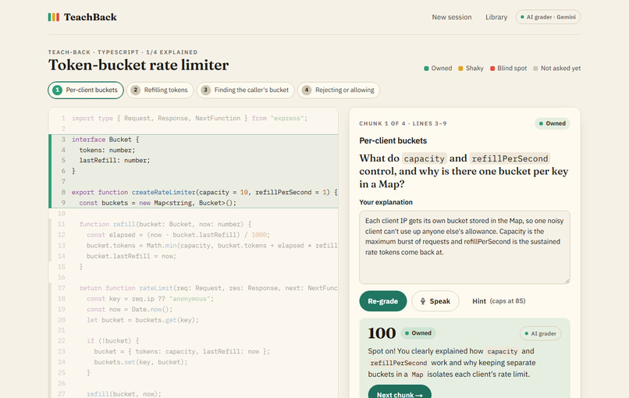Click the Owned badge beside chunk header

pyautogui.click(x=552, y=123)
